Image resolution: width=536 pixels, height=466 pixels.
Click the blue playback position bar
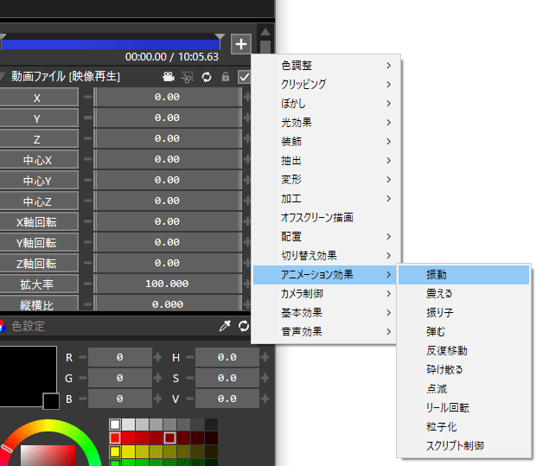coord(111,45)
